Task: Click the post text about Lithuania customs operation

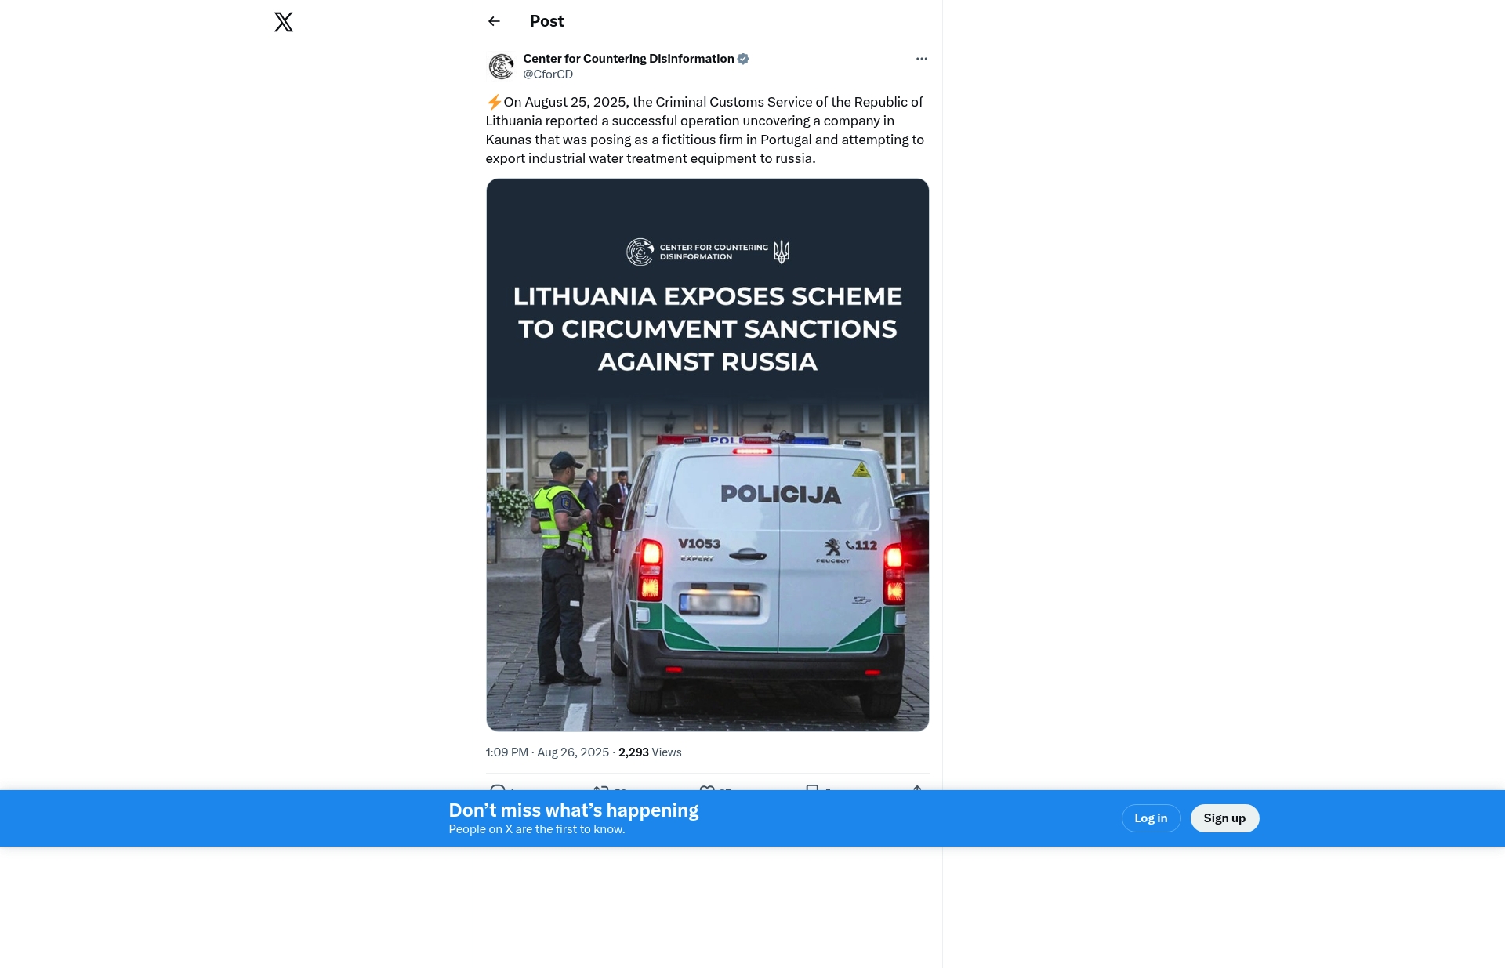Action: (705, 130)
